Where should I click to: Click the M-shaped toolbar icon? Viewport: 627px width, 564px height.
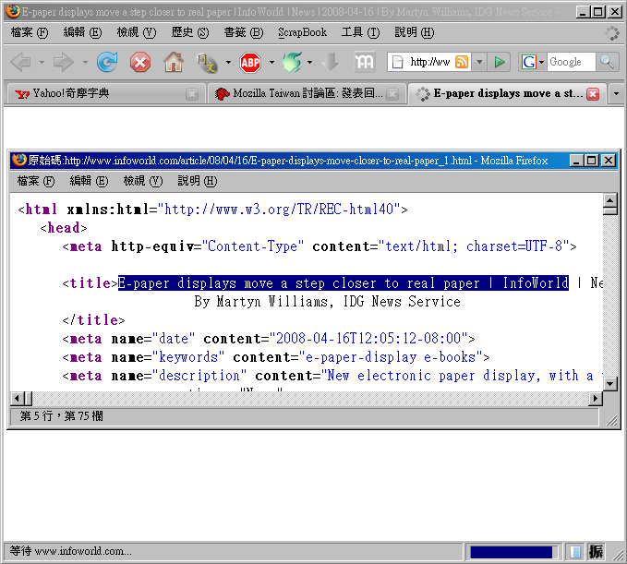[364, 62]
